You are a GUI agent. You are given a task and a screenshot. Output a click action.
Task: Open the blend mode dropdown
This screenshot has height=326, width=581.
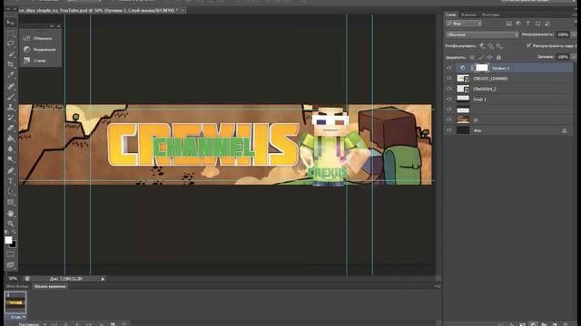(482, 34)
